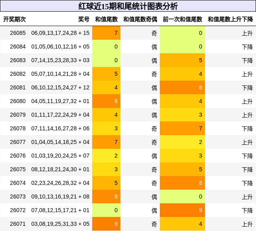Click draw period 26081
The width and height of the screenshot is (256, 231).
point(18,87)
